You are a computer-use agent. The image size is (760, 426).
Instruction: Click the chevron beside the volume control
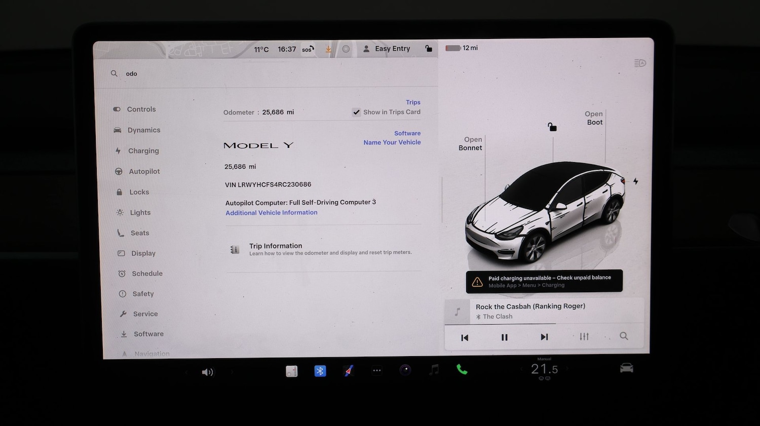pyautogui.click(x=232, y=372)
